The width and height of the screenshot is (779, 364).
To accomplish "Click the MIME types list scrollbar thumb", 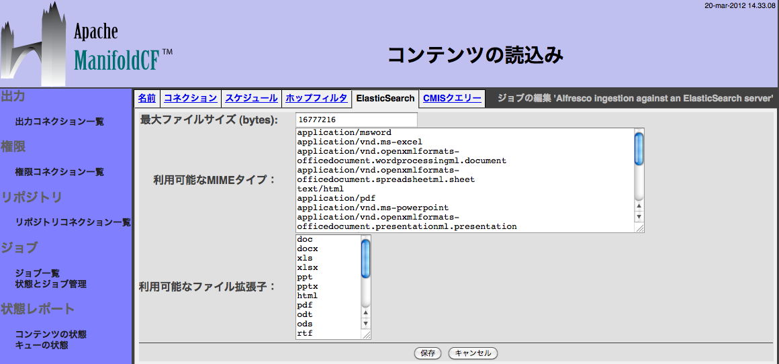I will point(639,148).
